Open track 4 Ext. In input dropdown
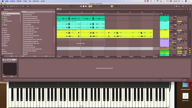Screen dimensions: 192x108 (173, 30)
